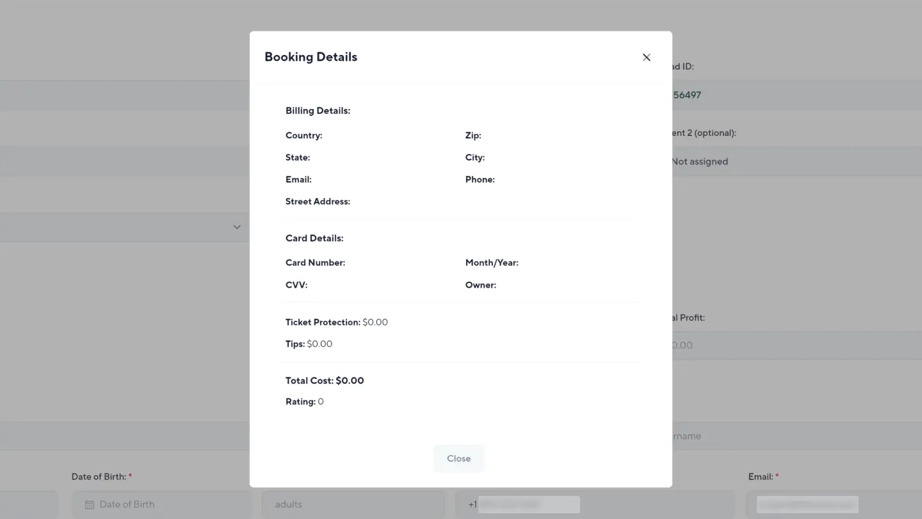Image resolution: width=922 pixels, height=519 pixels.
Task: Click the Close button in dialog footer
Action: click(458, 459)
